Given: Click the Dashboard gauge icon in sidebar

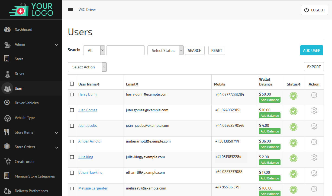Looking at the screenshot, I should [x=7, y=30].
